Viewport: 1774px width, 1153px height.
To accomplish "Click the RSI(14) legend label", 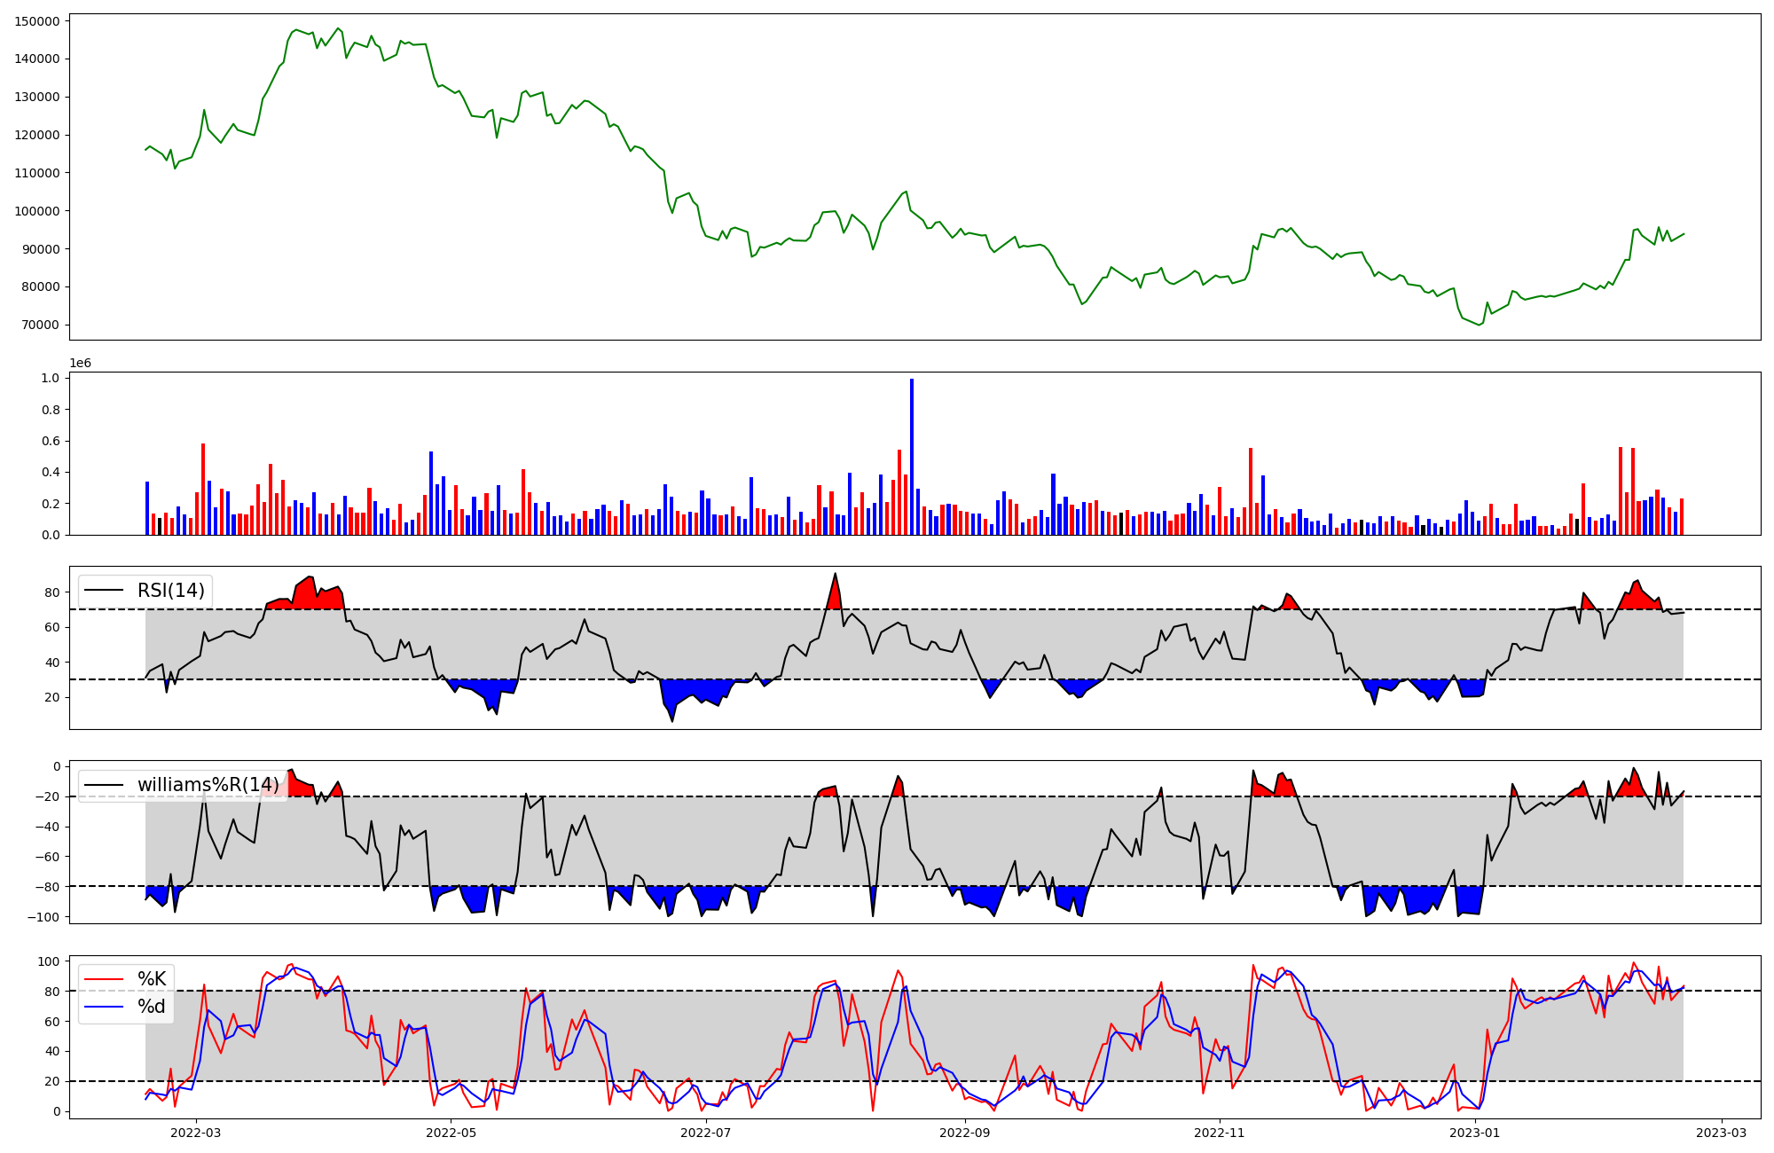I will coord(170,591).
